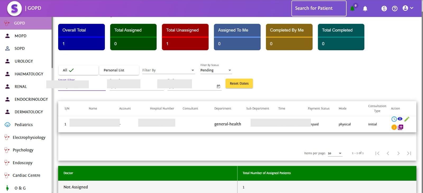Click the Search for Patient field
This screenshot has width=423, height=193.
coord(319,8)
